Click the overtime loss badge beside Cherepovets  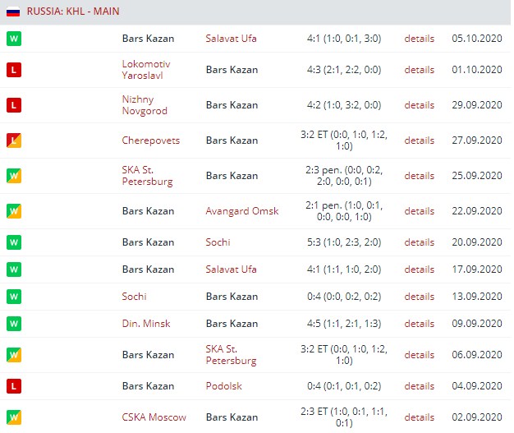[13, 140]
